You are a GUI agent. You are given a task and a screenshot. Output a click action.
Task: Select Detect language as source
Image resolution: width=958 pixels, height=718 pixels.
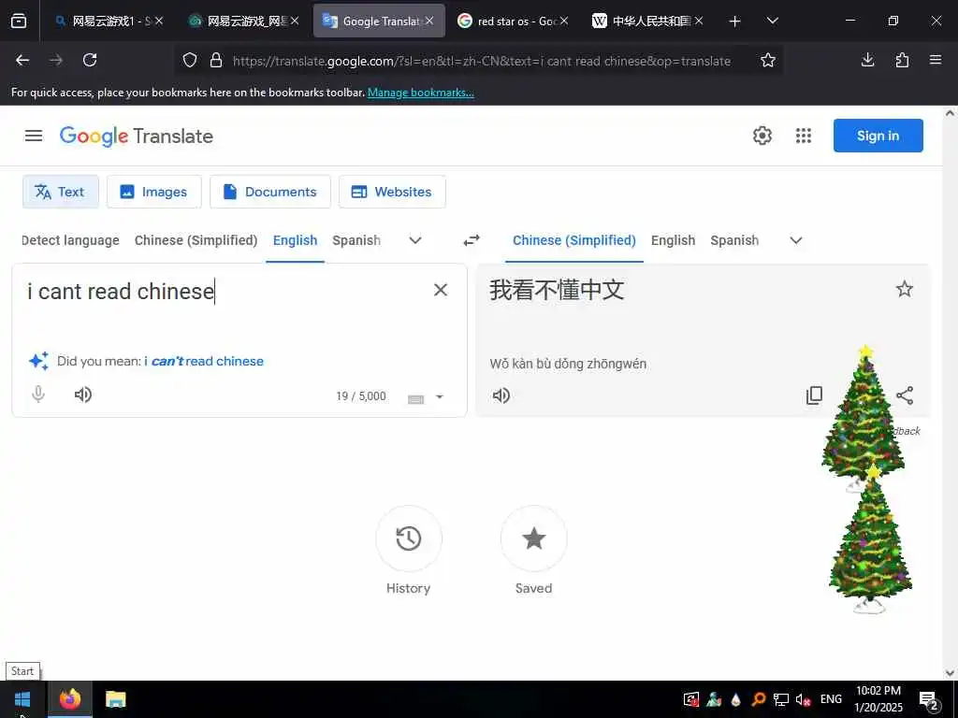(70, 240)
